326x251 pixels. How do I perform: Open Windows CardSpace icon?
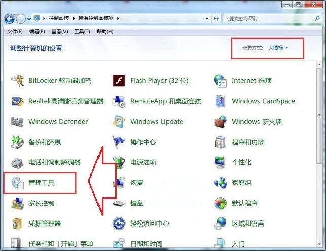220,101
